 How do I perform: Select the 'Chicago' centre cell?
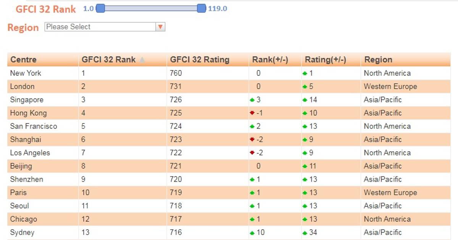click(43, 219)
